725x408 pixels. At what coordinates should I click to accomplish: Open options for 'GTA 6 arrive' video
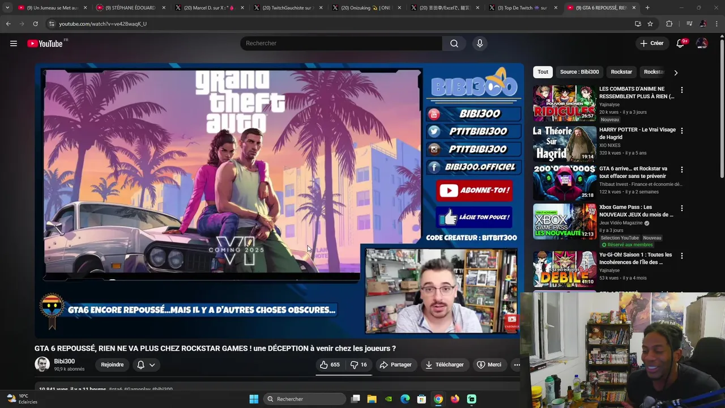(x=681, y=169)
